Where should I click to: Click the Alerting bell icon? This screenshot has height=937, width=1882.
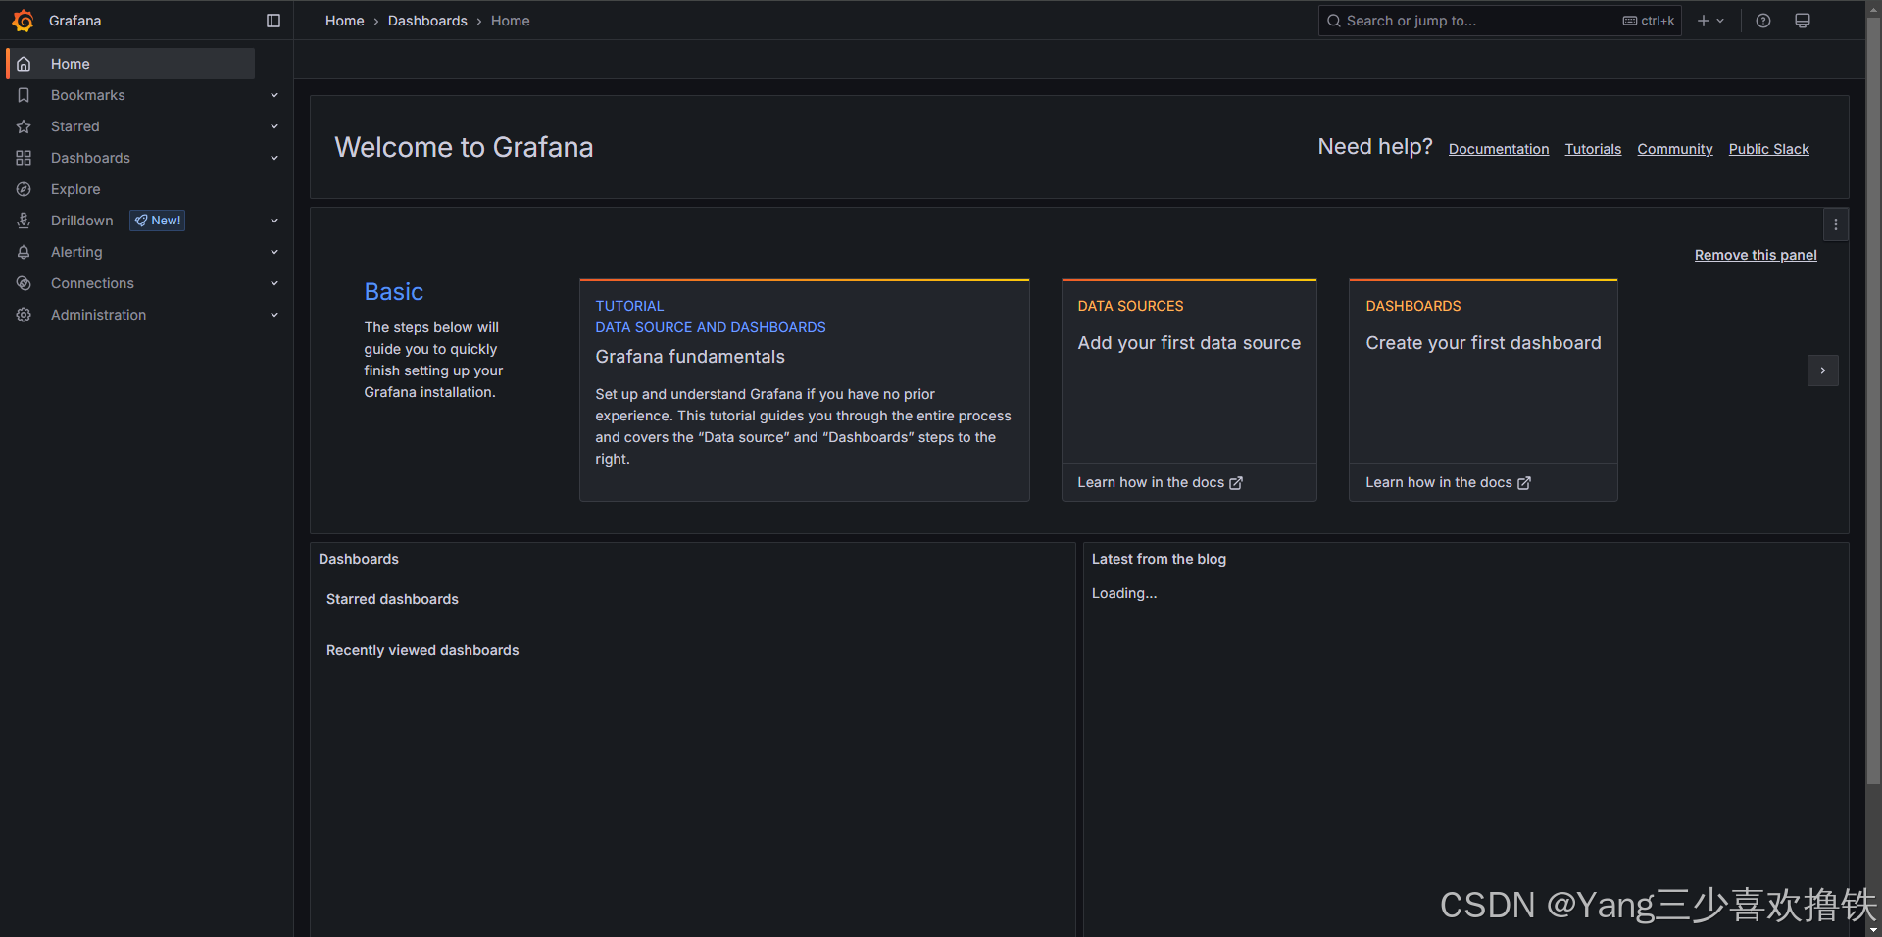(x=24, y=252)
